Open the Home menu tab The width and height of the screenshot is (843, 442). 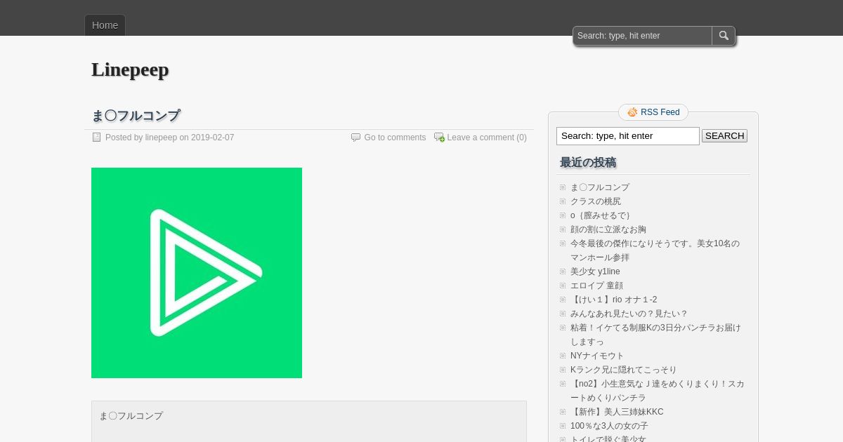pyautogui.click(x=105, y=25)
